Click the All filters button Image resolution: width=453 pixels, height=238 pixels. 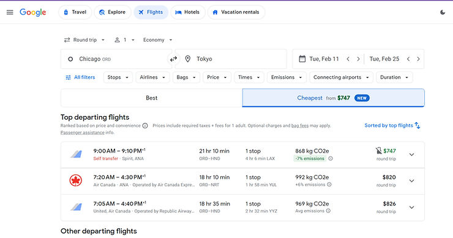click(80, 78)
